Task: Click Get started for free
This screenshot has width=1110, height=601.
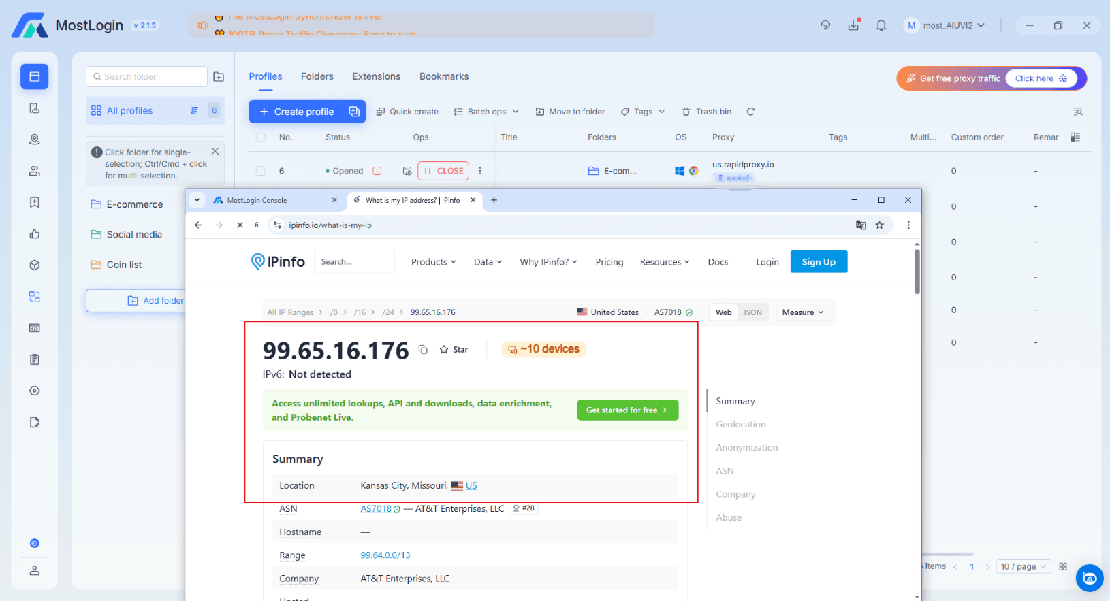Action: coord(628,410)
